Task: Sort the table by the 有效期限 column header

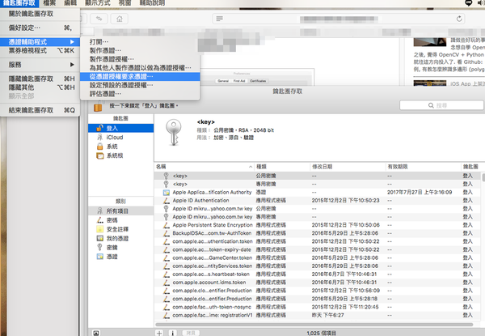Action: tap(423, 167)
